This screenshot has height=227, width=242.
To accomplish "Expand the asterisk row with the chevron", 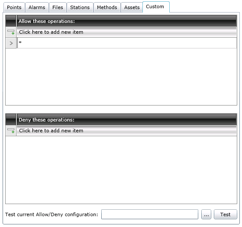I will point(11,43).
